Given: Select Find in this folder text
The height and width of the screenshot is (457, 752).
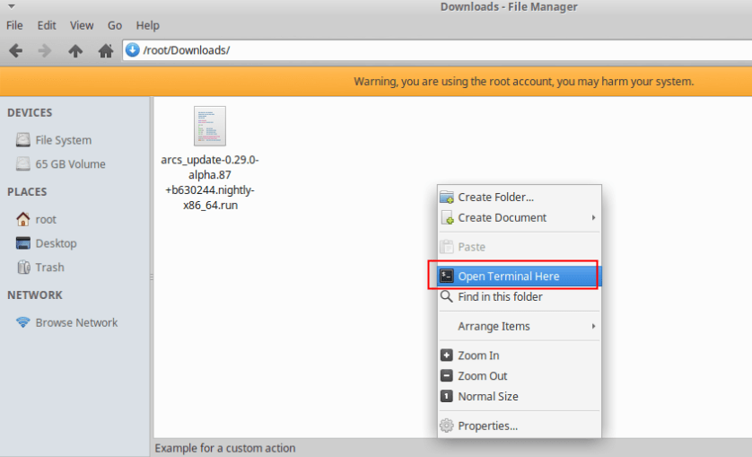Looking at the screenshot, I should click(x=500, y=296).
